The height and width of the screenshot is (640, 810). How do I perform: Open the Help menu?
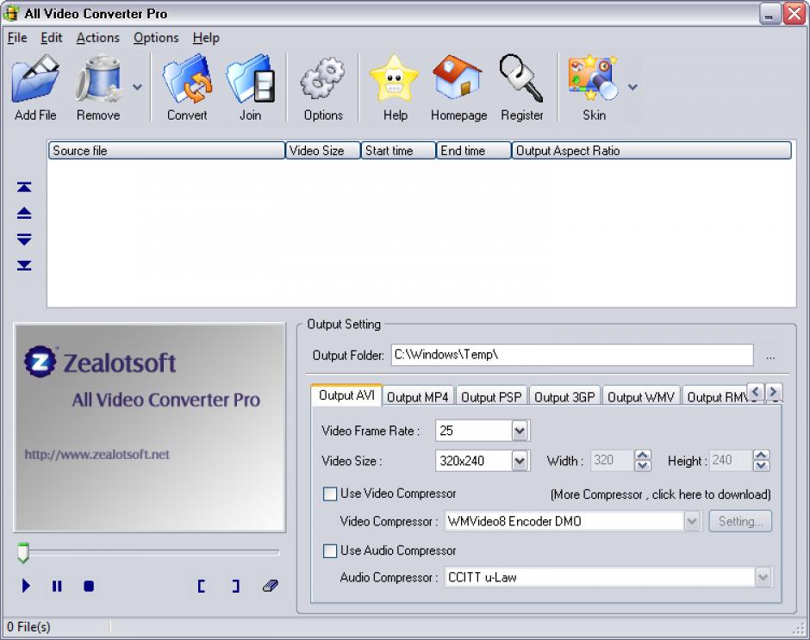tap(206, 38)
